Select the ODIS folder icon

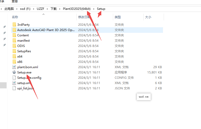point(14,46)
